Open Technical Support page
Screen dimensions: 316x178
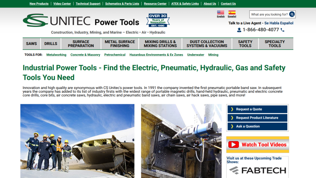pos(88,4)
